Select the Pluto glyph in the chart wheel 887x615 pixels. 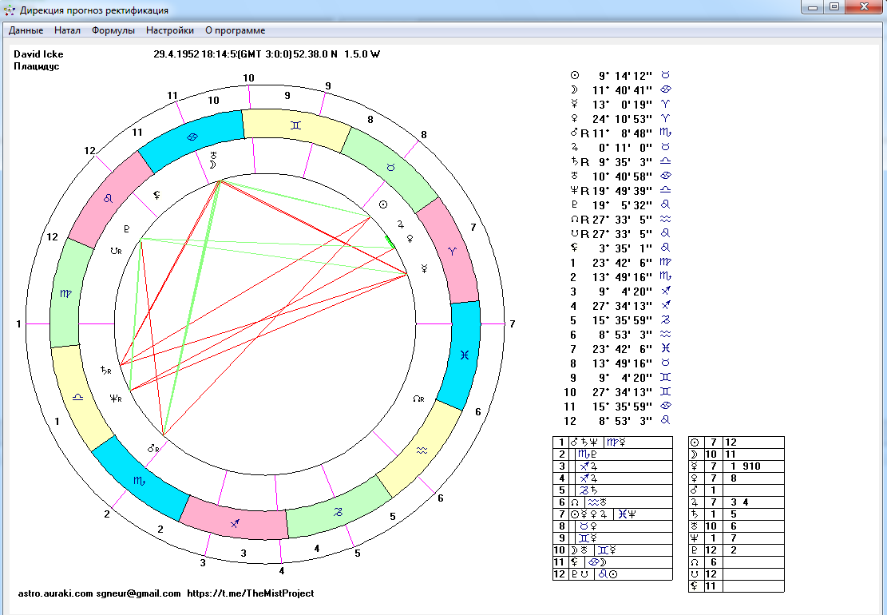[125, 227]
